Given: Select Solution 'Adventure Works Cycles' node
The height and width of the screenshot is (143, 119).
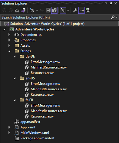Looking at the screenshot, I should pyautogui.click(x=59, y=24).
